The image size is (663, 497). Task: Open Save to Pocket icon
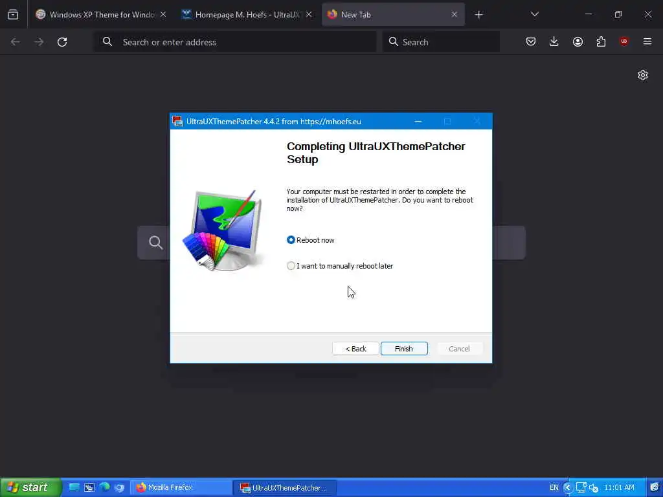(x=531, y=41)
